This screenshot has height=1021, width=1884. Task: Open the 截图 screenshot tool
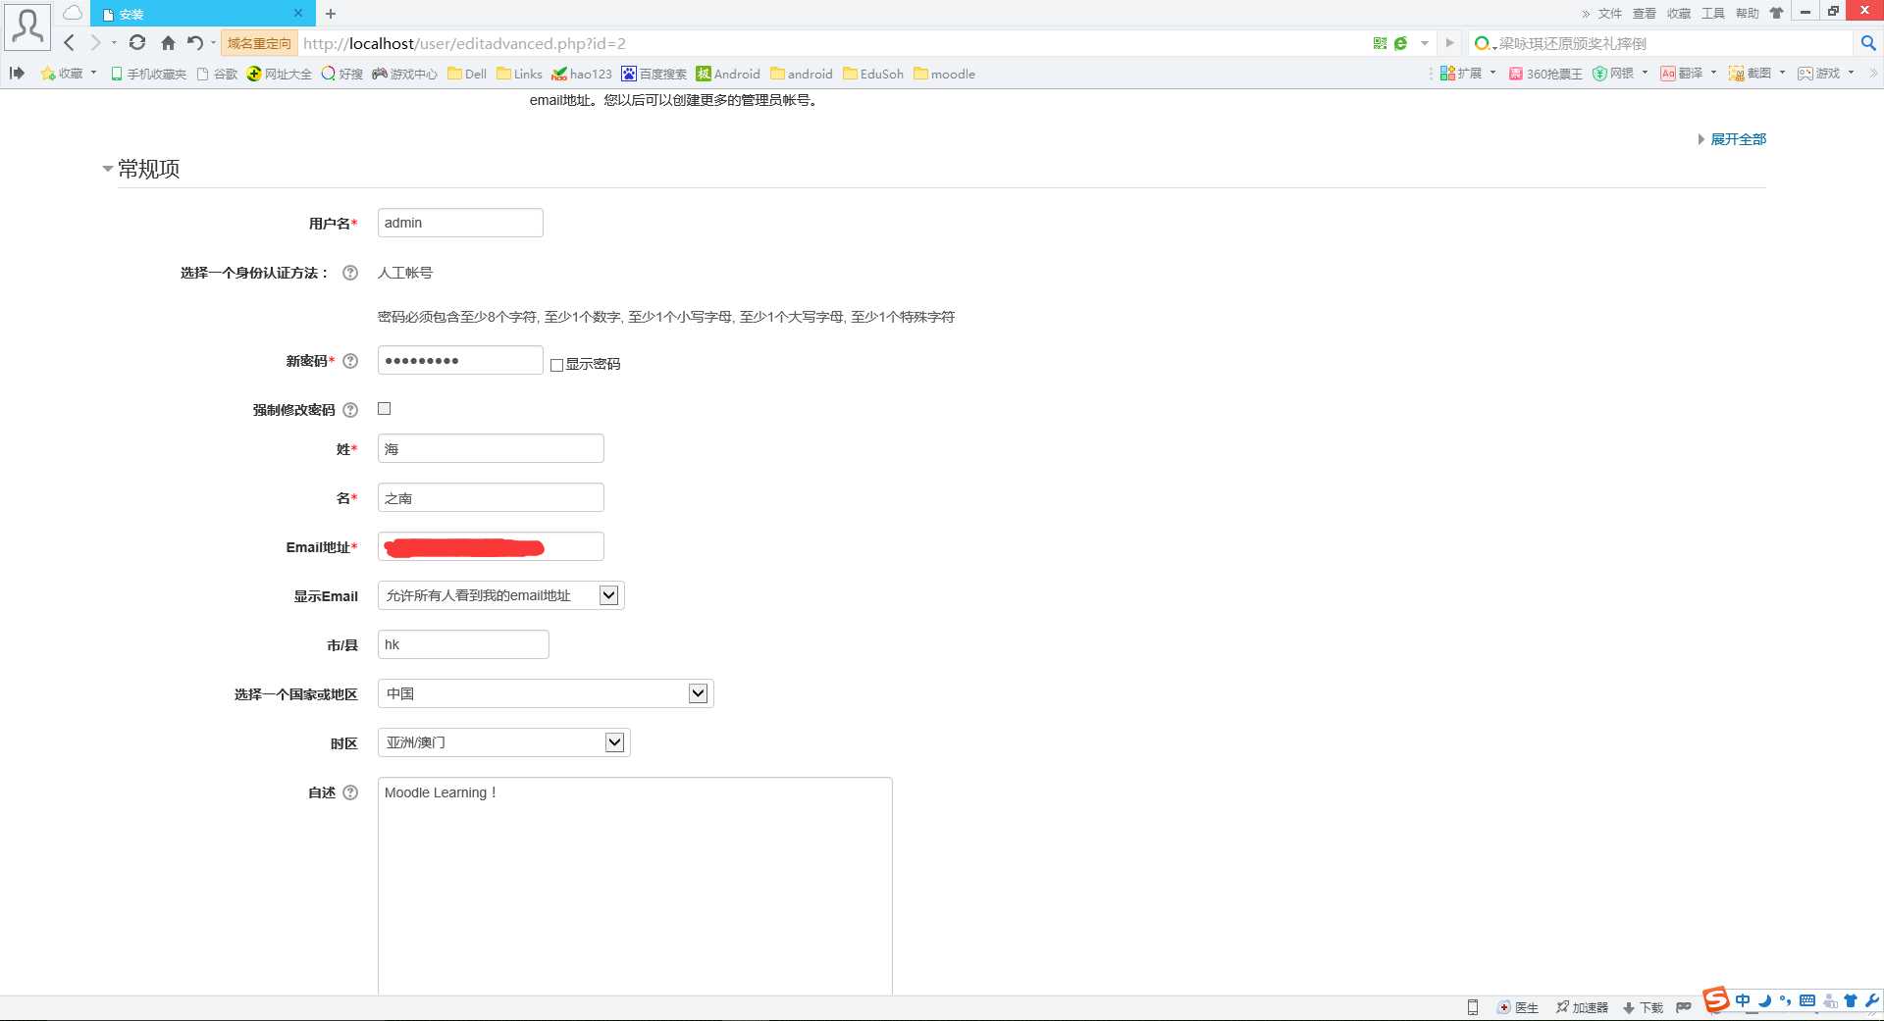[1751, 74]
